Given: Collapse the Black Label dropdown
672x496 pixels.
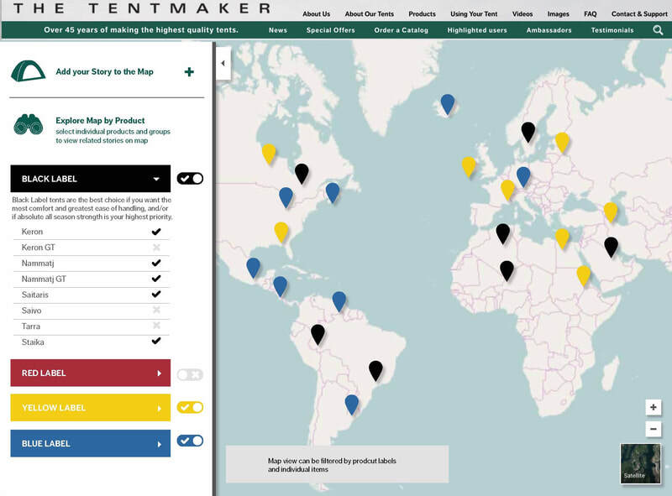Looking at the screenshot, I should [156, 179].
